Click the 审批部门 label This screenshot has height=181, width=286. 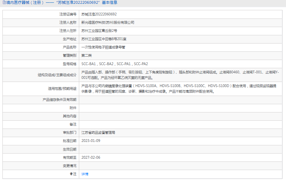tap(70, 133)
